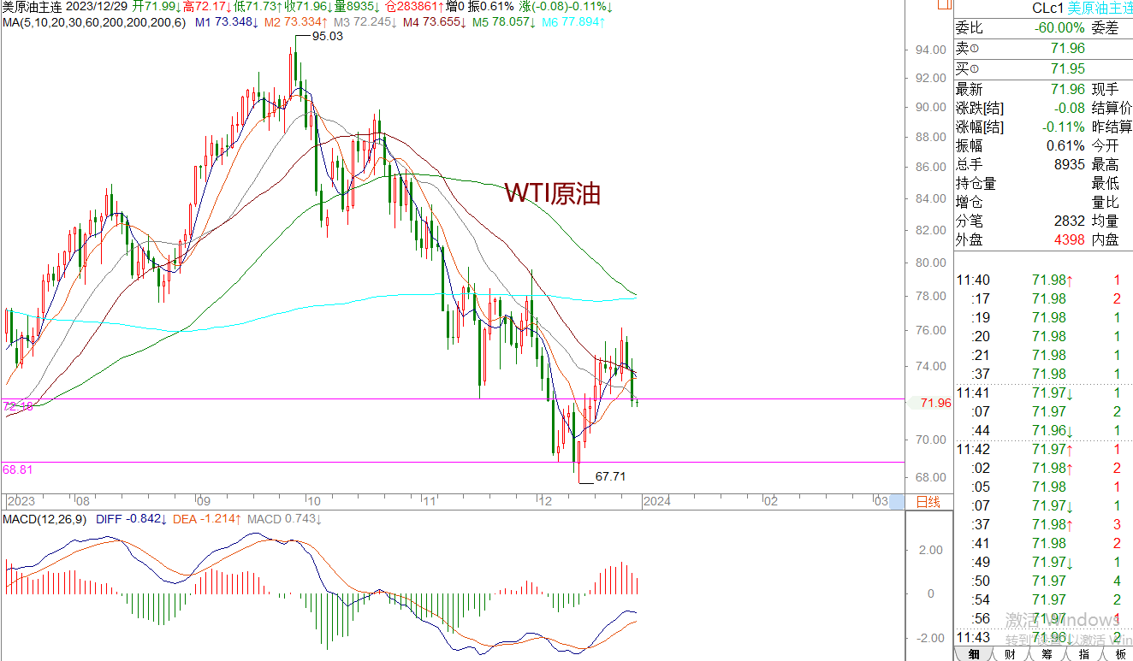This screenshot has height=661, width=1133.
Task: Click the 委比 -60.00% row
Action: click(1022, 28)
